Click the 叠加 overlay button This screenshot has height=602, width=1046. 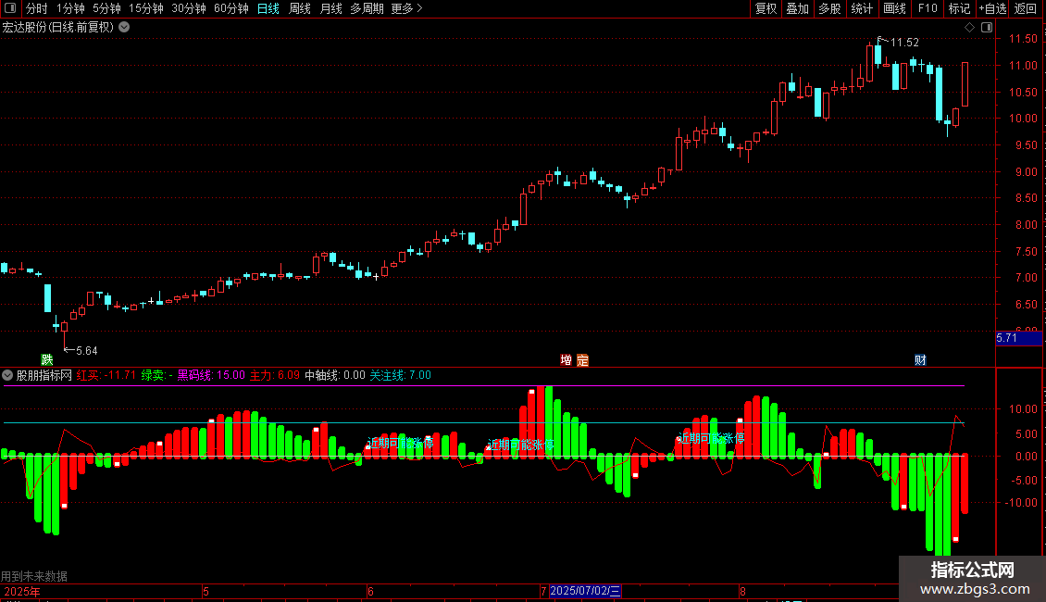[x=797, y=8]
